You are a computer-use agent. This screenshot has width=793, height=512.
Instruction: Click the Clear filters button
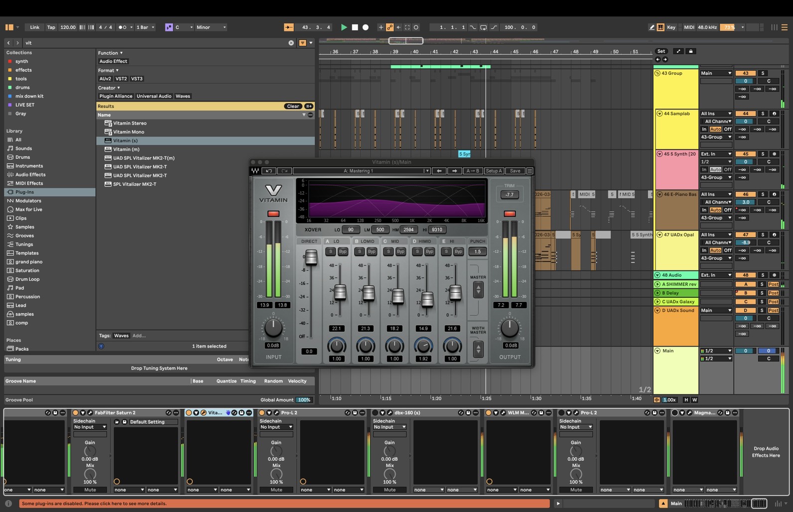tap(293, 106)
